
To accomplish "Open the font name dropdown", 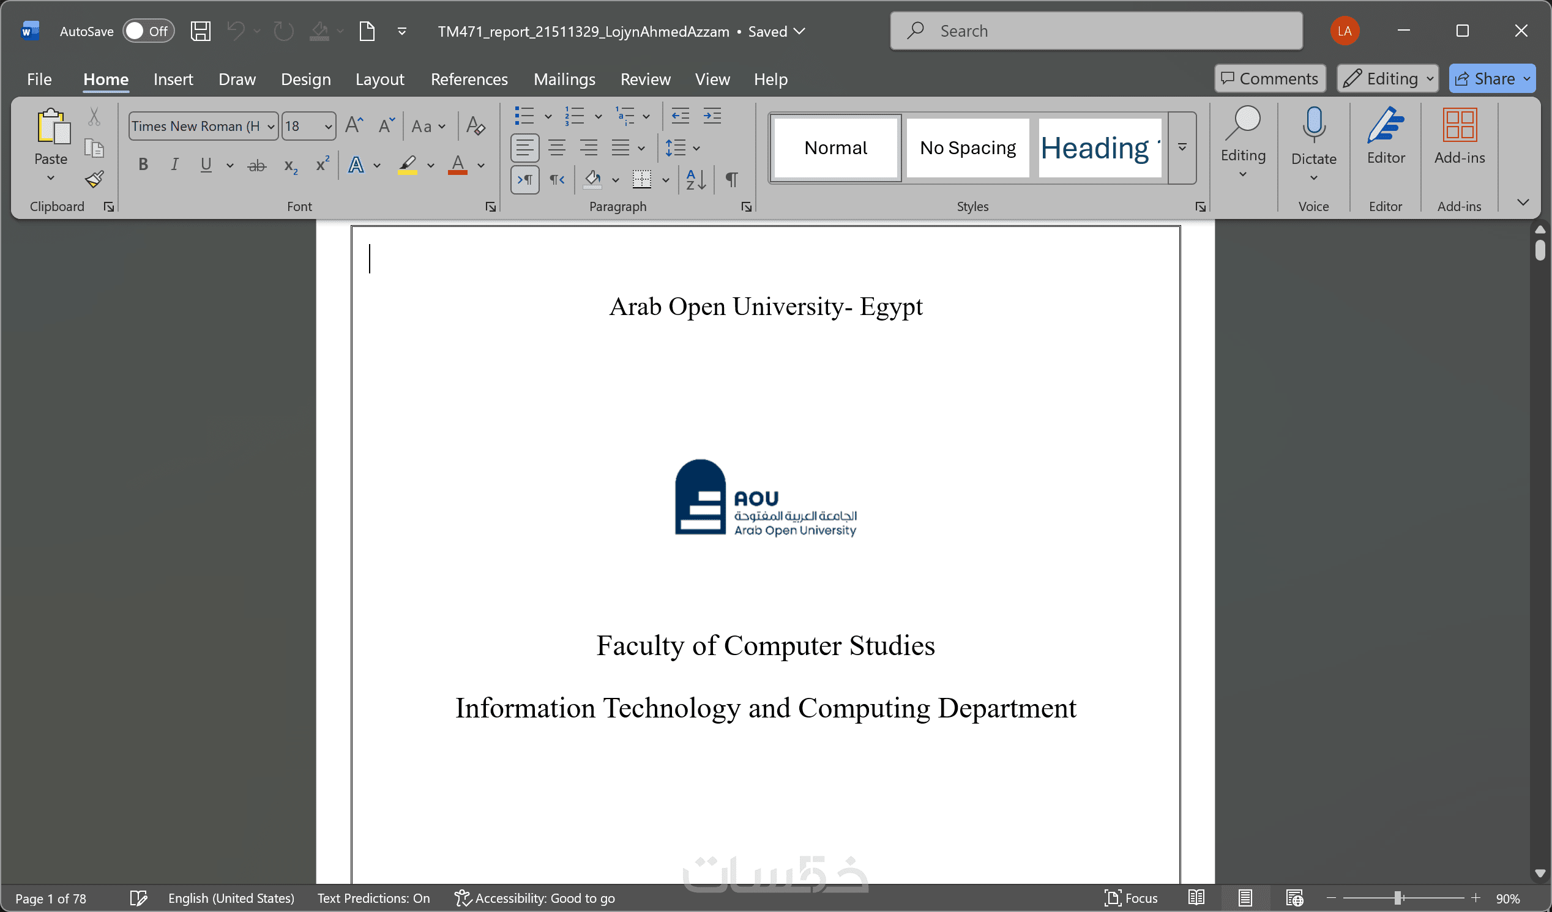I will [x=271, y=126].
